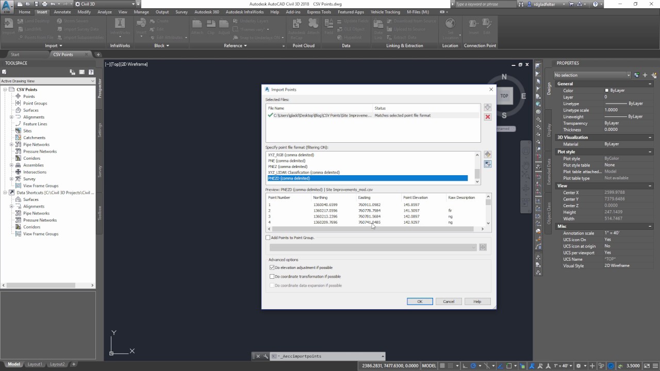Collapse the 3D Visualization section
Viewport: 660px width, 371px height.
[650, 138]
